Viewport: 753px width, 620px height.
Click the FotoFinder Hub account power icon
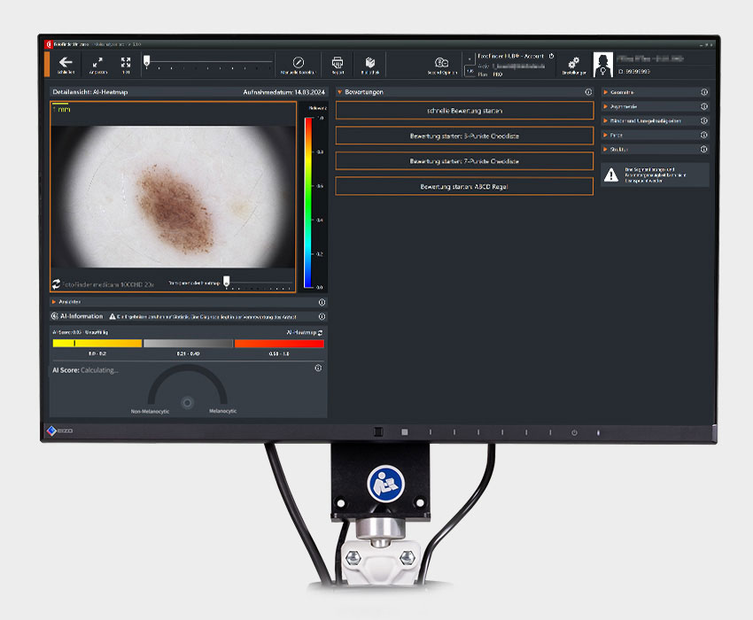pyautogui.click(x=551, y=56)
